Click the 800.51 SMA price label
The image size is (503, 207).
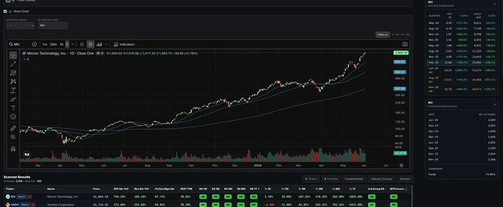[400, 62]
